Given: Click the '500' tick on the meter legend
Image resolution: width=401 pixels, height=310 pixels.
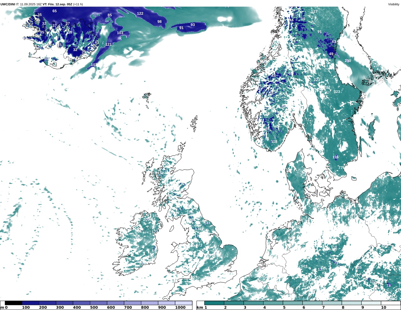Looking at the screenshot, I should [x=94, y=307].
